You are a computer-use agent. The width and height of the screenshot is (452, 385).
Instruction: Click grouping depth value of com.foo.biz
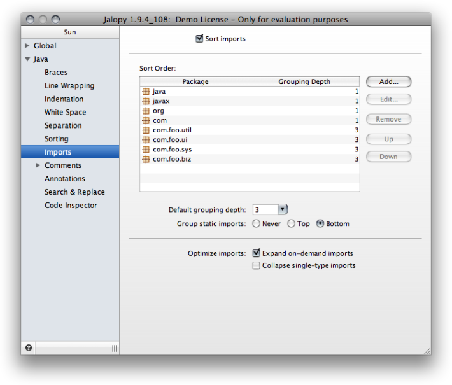(x=357, y=159)
